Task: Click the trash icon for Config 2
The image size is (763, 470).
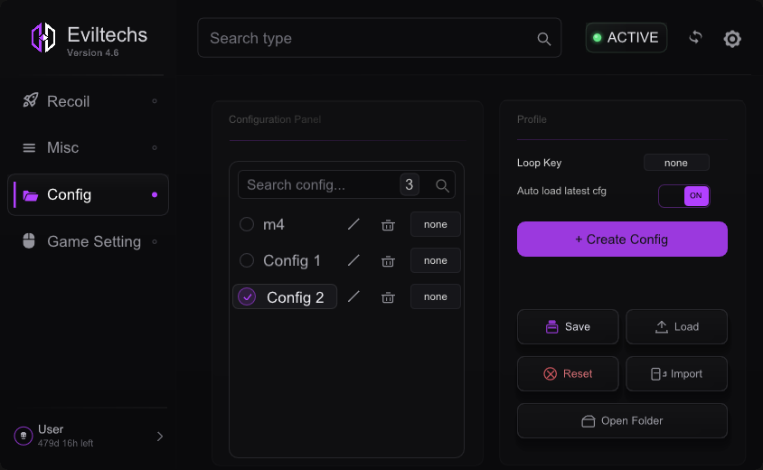Action: (388, 296)
